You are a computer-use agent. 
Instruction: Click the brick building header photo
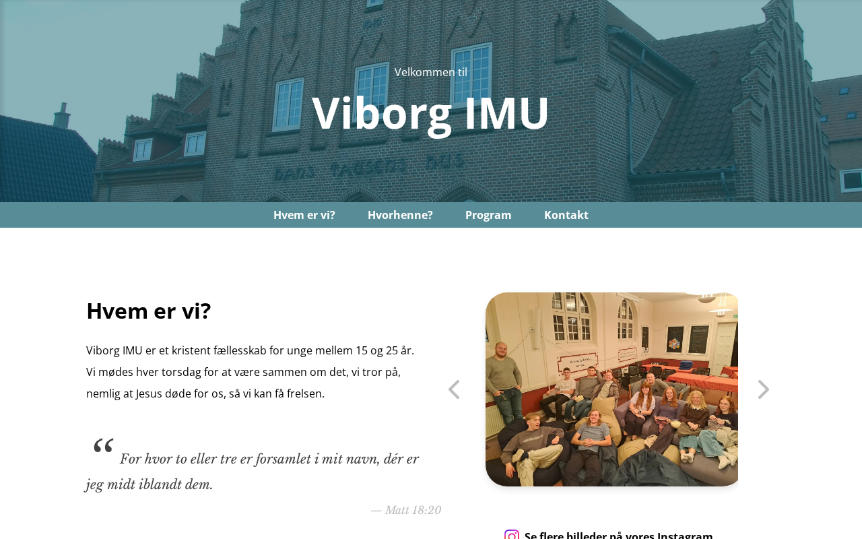tap(431, 101)
